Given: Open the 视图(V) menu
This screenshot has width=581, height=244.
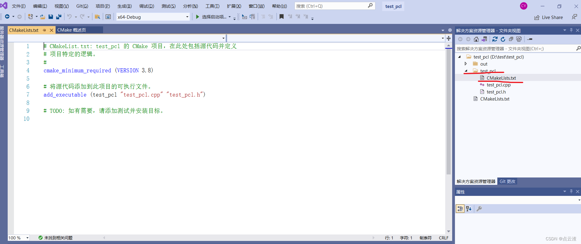Looking at the screenshot, I should pyautogui.click(x=62, y=6).
